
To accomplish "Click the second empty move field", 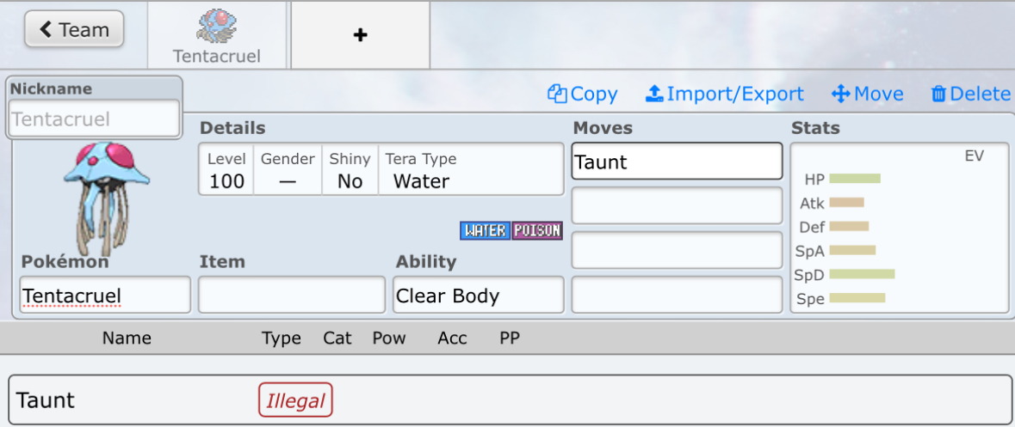I will click(678, 205).
